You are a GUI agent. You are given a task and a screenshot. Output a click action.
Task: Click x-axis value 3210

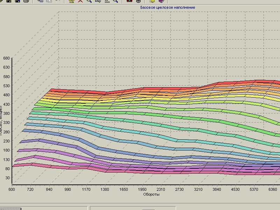coord(198,189)
